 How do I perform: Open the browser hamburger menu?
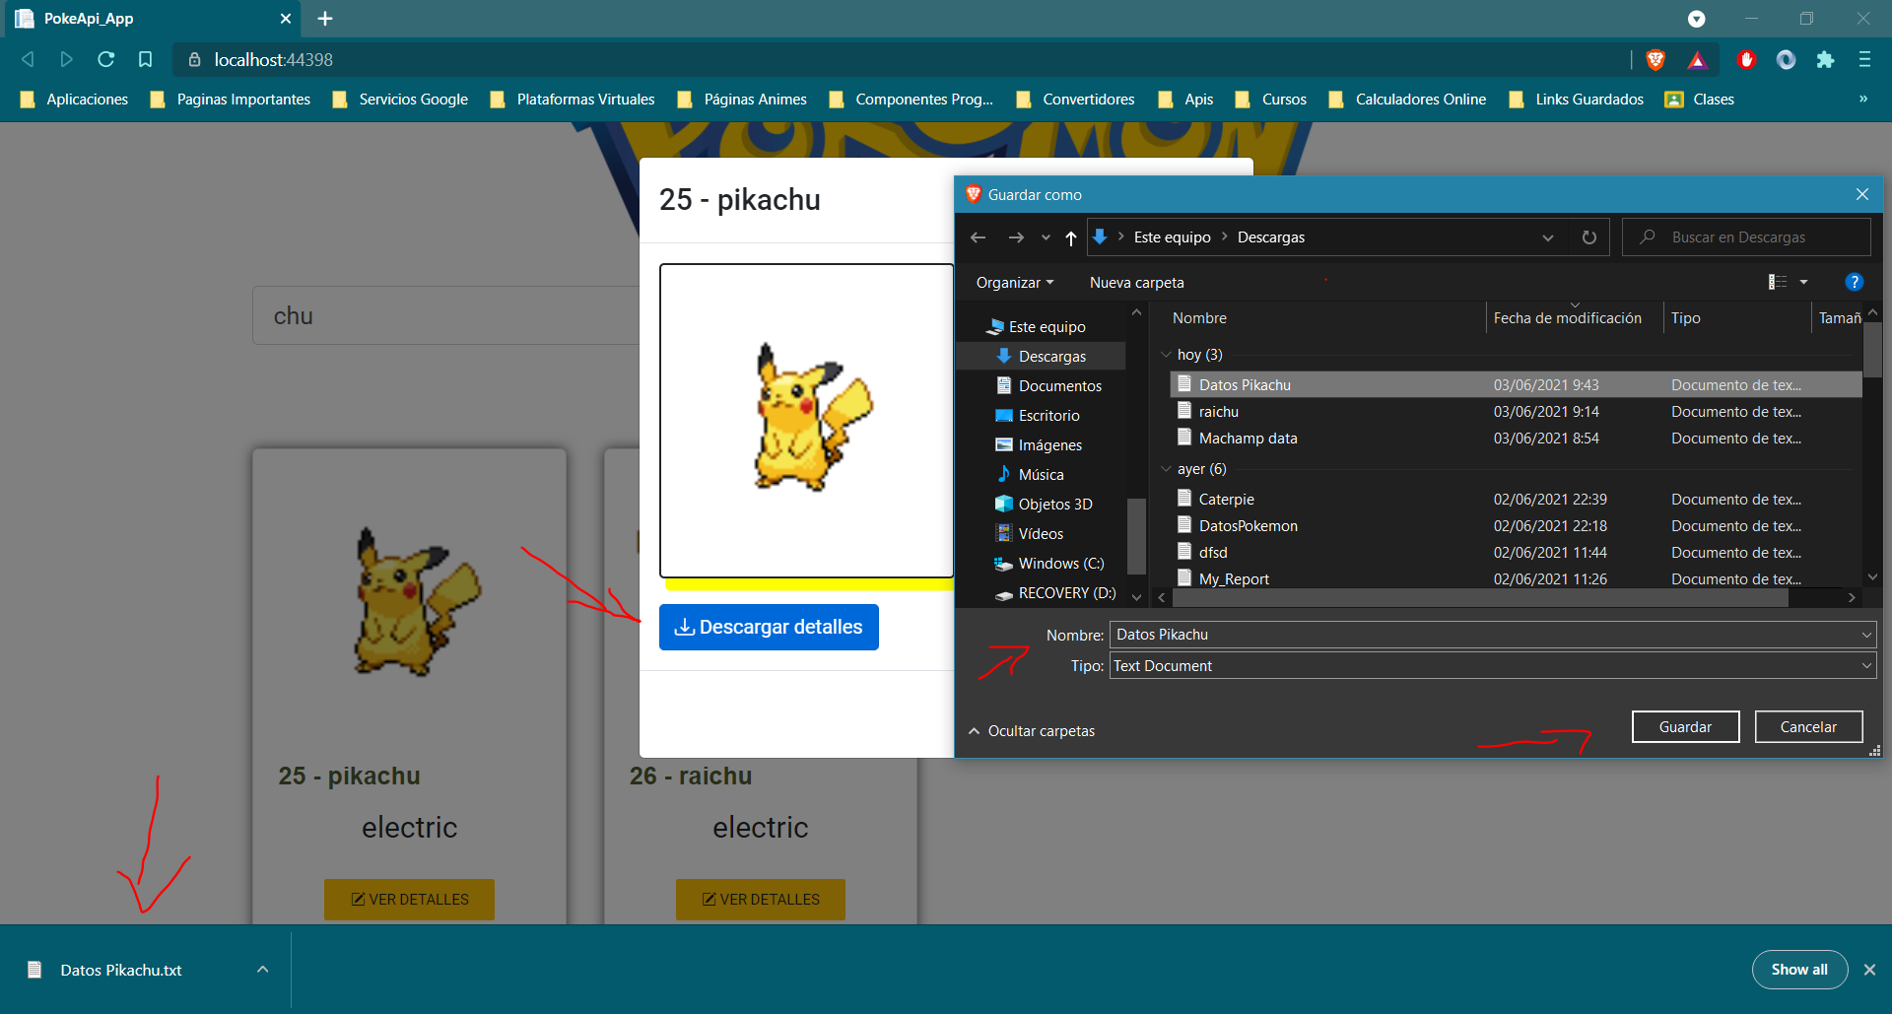[1863, 59]
